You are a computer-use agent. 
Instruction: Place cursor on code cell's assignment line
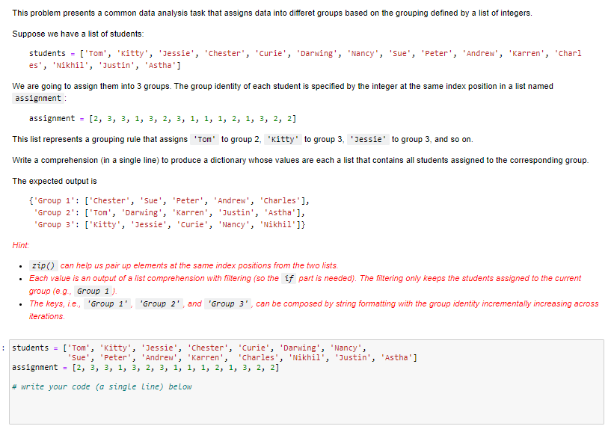pyautogui.click(x=145, y=367)
